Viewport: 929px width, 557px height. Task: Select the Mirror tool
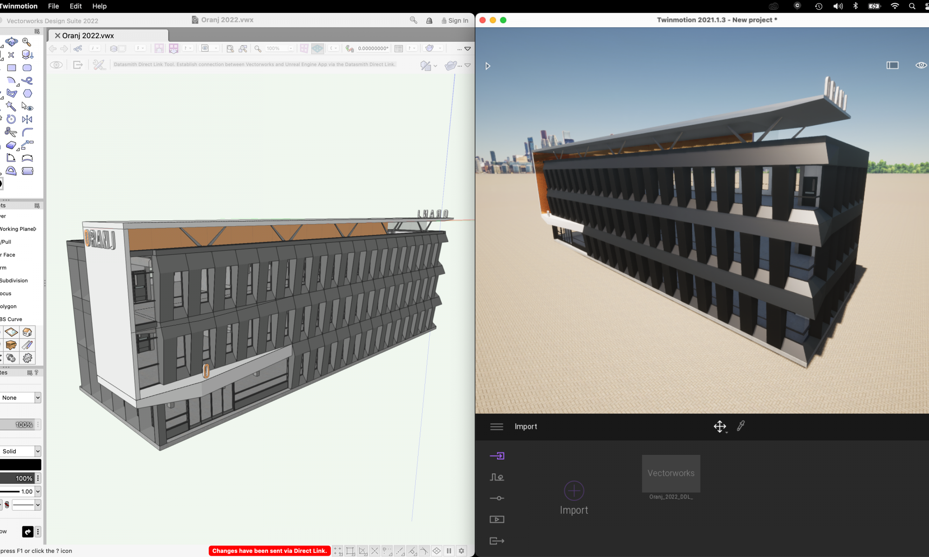click(x=27, y=119)
